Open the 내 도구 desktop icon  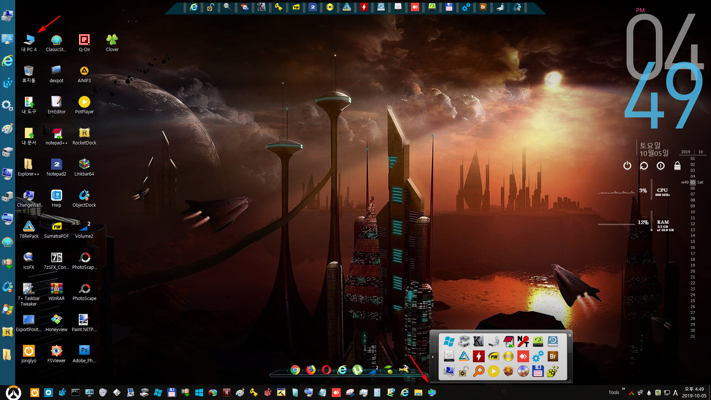29,105
